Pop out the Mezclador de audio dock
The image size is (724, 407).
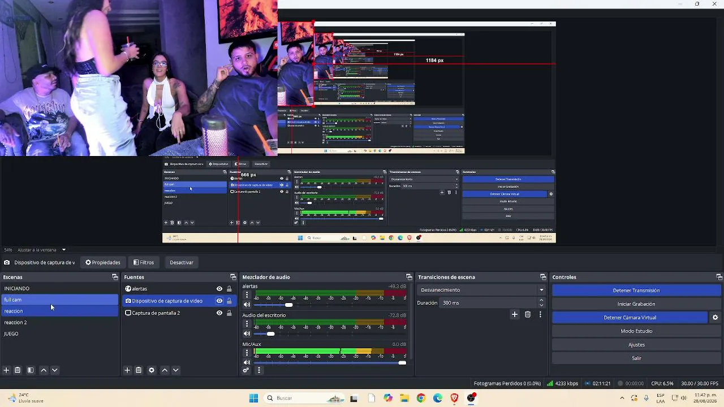(408, 277)
